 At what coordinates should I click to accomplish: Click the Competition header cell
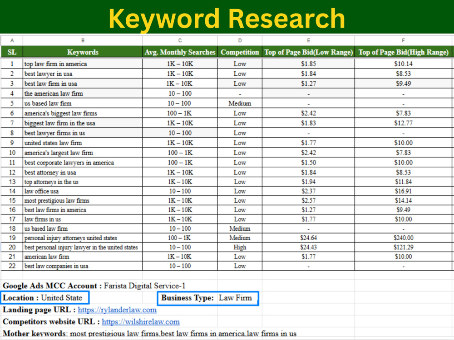(240, 52)
